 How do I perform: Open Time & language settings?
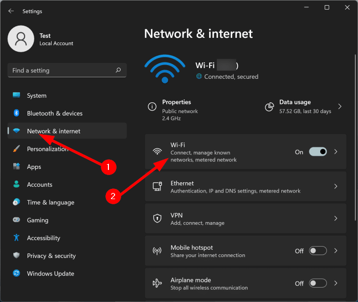tap(67, 202)
